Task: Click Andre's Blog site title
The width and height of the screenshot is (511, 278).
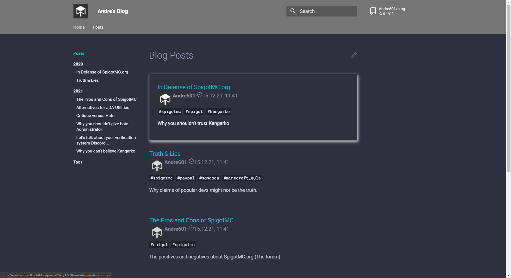Action: (113, 11)
